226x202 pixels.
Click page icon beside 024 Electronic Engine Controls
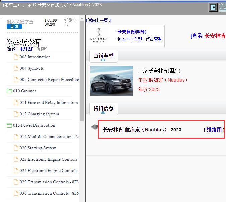(16, 171)
